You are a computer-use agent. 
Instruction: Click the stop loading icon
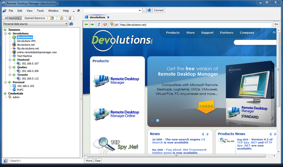(x=105, y=24)
